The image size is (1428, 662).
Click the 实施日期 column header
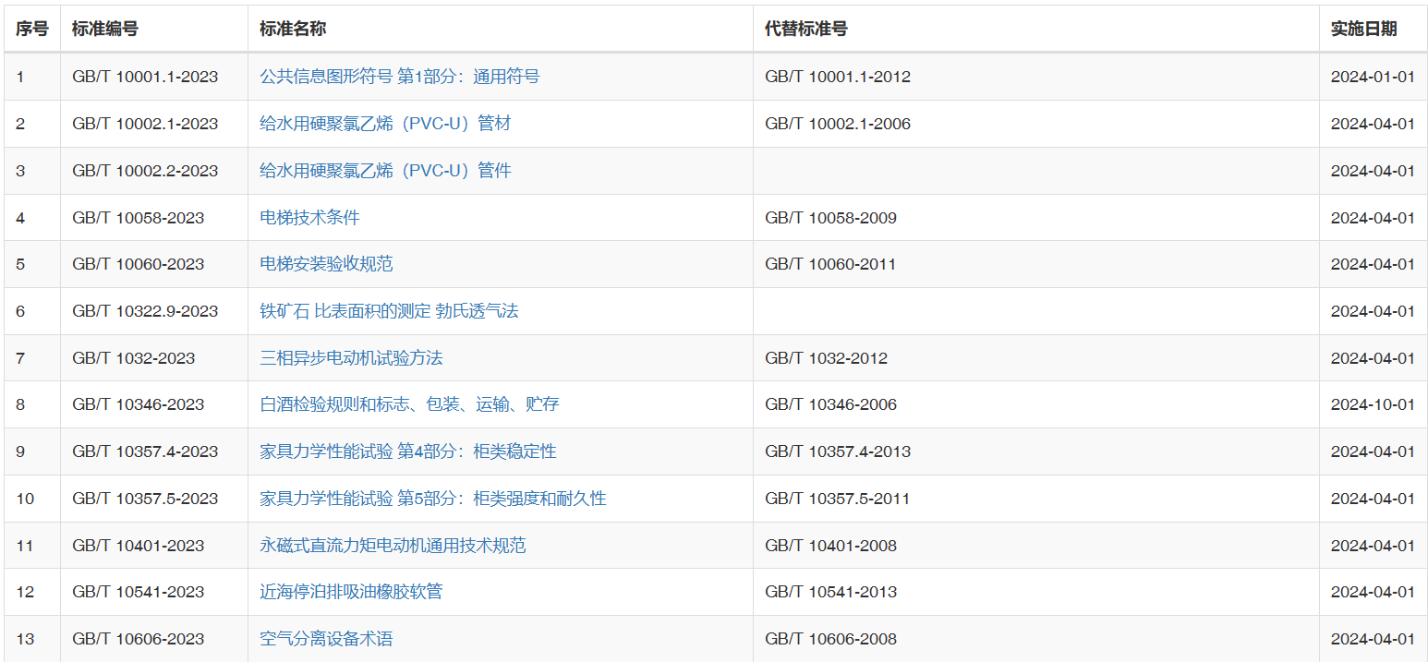coord(1363,29)
